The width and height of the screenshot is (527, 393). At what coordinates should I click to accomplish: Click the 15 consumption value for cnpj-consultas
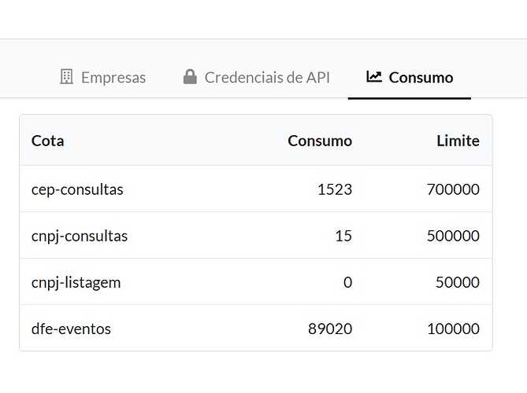(x=343, y=236)
